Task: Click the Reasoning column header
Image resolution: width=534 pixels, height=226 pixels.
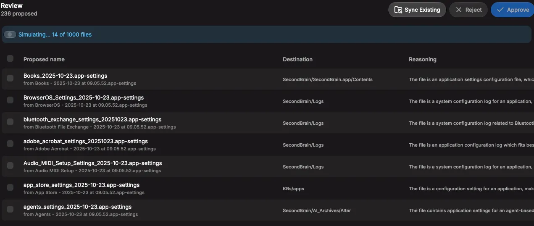Action: [x=423, y=59]
